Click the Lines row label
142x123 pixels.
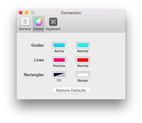[x=39, y=60]
